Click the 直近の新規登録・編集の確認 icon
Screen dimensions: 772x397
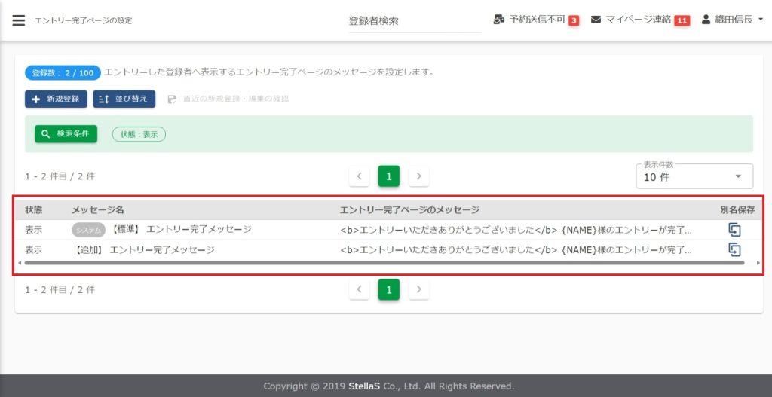click(172, 99)
